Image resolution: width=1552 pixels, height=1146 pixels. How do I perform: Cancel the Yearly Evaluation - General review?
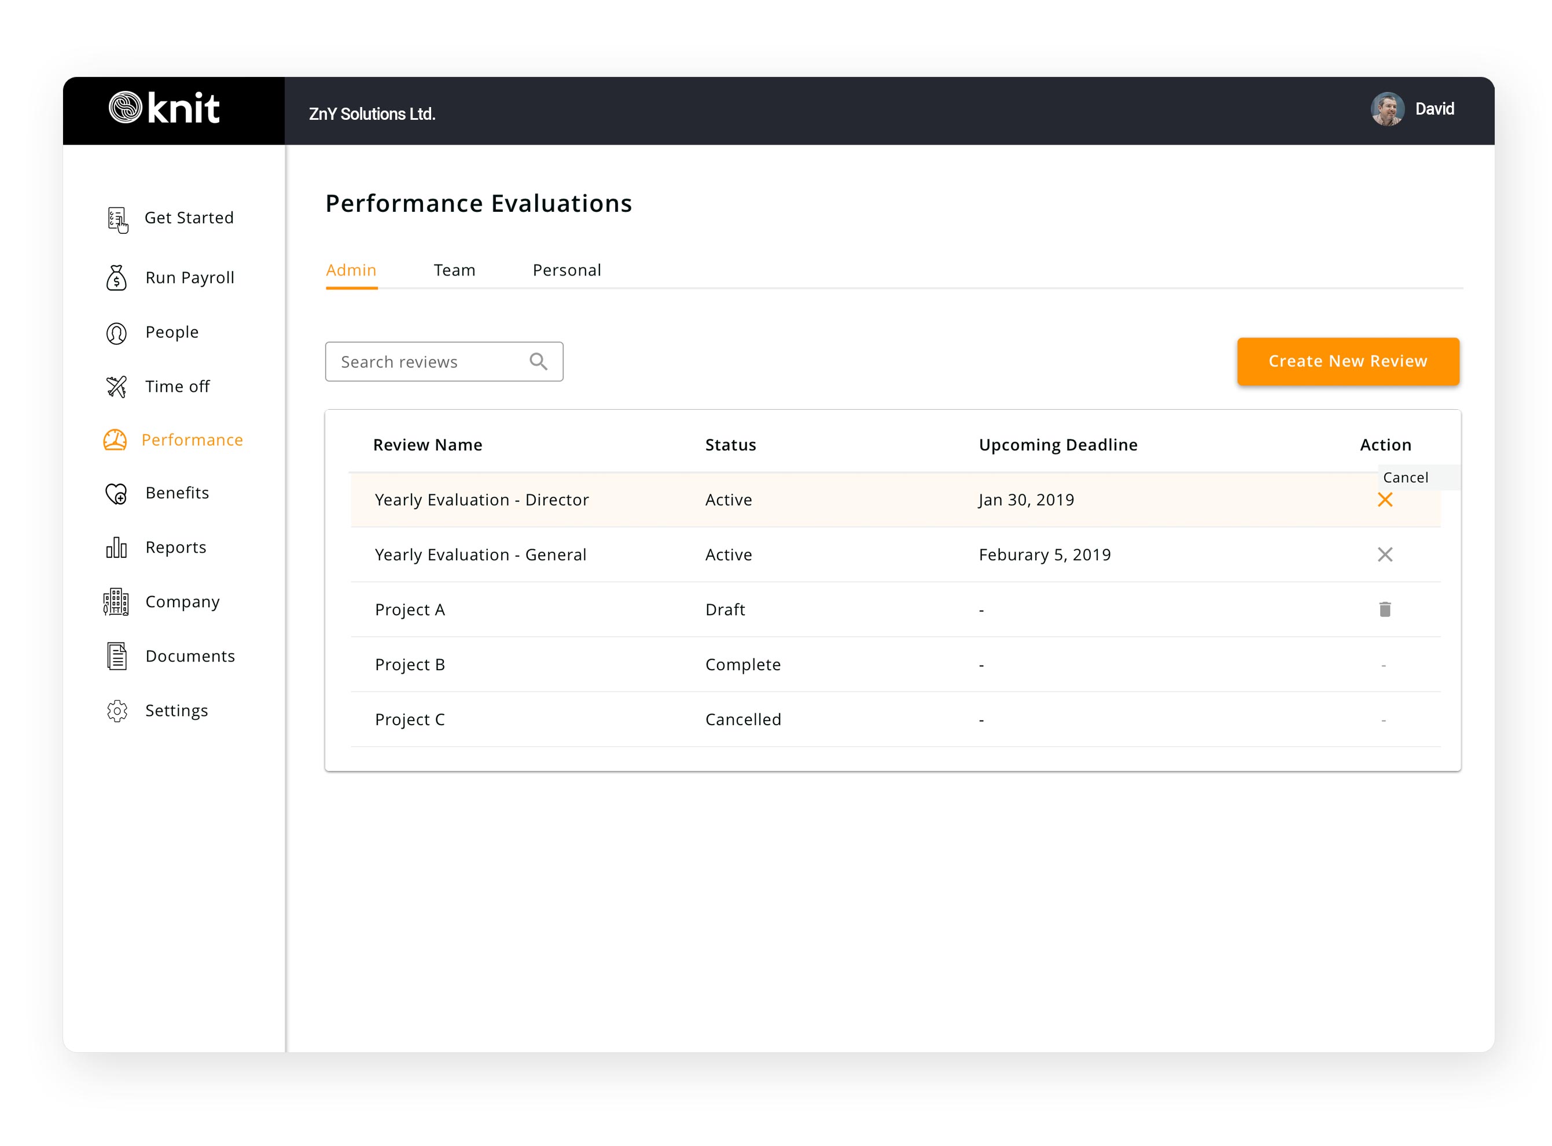pyautogui.click(x=1385, y=554)
